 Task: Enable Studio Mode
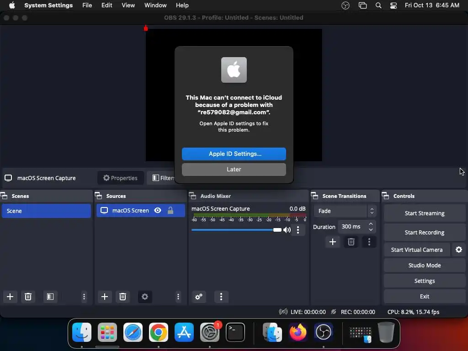pyautogui.click(x=425, y=265)
